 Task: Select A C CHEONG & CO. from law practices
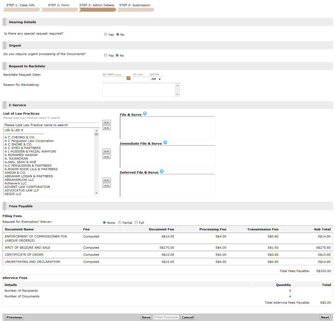(x=20, y=137)
